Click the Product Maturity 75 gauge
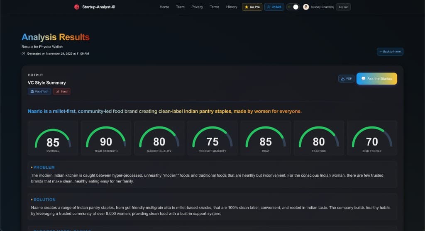 click(x=212, y=138)
